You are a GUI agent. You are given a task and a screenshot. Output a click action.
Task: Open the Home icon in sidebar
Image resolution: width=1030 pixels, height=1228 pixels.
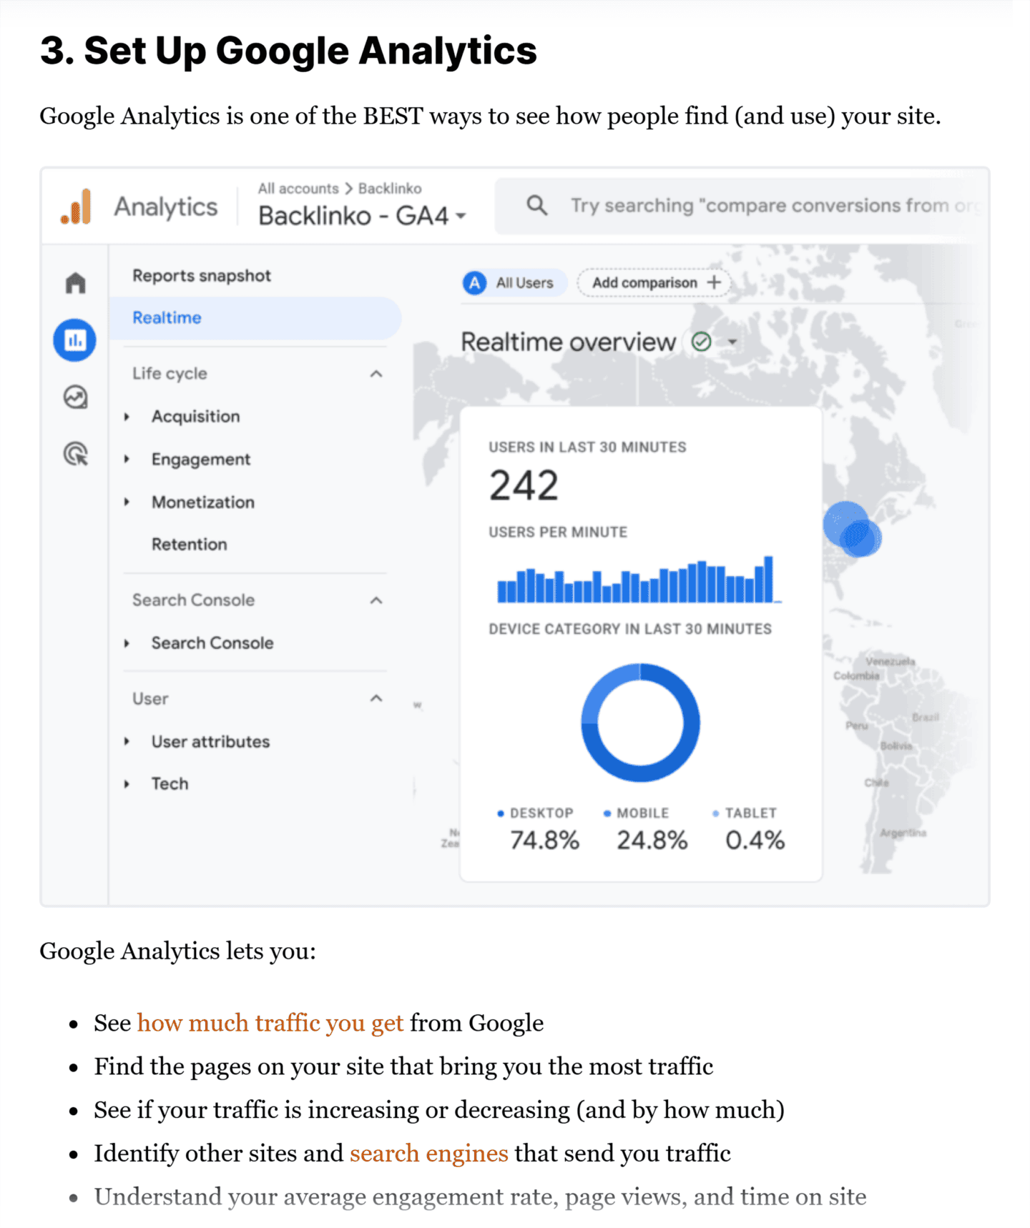(75, 283)
